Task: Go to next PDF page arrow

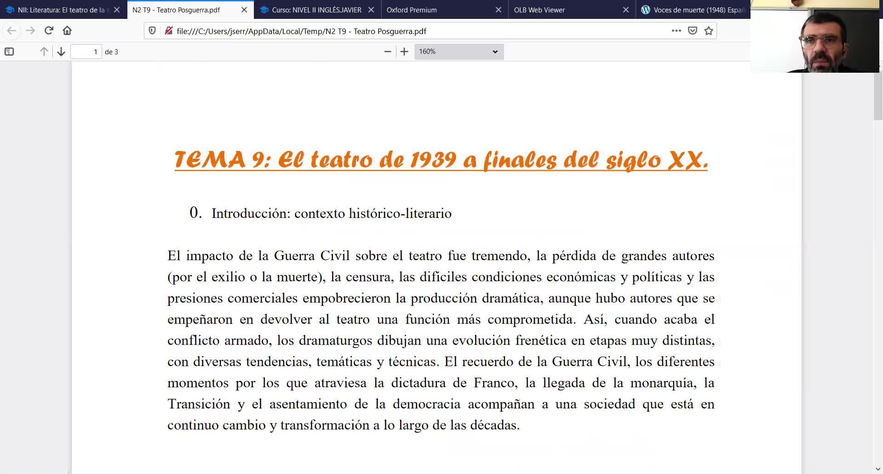Action: pyautogui.click(x=61, y=52)
